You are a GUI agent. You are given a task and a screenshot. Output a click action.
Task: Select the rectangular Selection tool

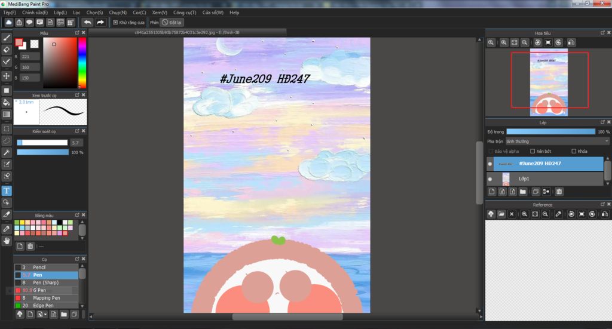click(x=7, y=129)
